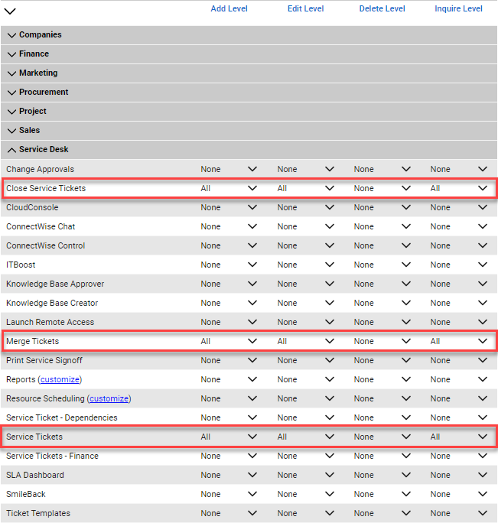Open Inquire Level dropdown for Service Tickets
Screen dimensions: 498x523
459,437
